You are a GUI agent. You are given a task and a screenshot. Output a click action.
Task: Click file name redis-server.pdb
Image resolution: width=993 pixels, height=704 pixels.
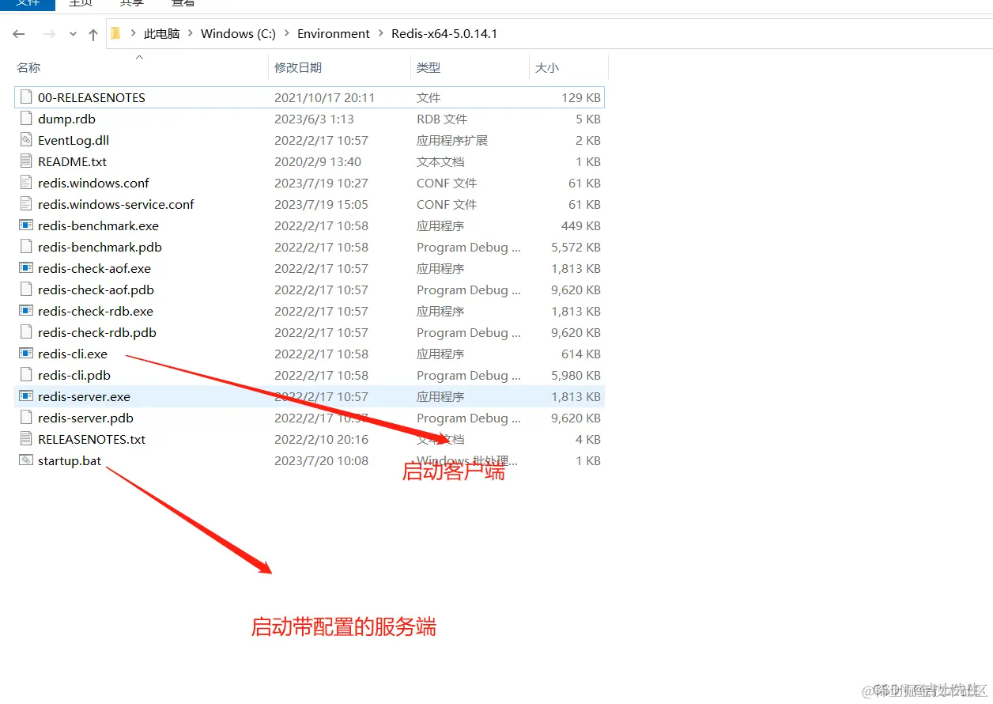(85, 418)
